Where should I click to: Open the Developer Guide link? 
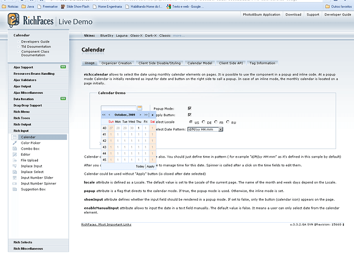click(338, 15)
